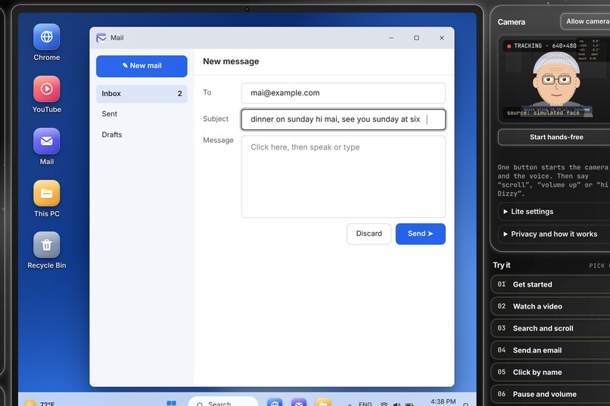Click the volume icon in system tray
Image resolution: width=610 pixels, height=406 pixels.
pos(397,404)
